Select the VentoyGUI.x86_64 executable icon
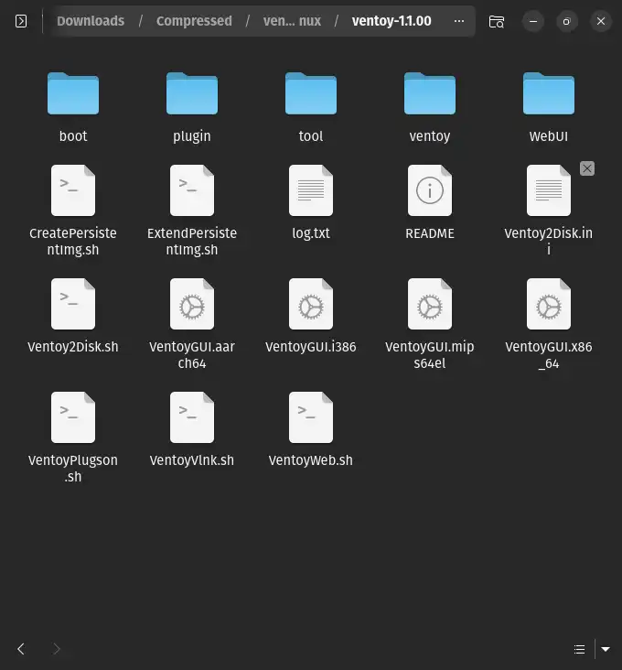The image size is (622, 670). click(x=549, y=304)
